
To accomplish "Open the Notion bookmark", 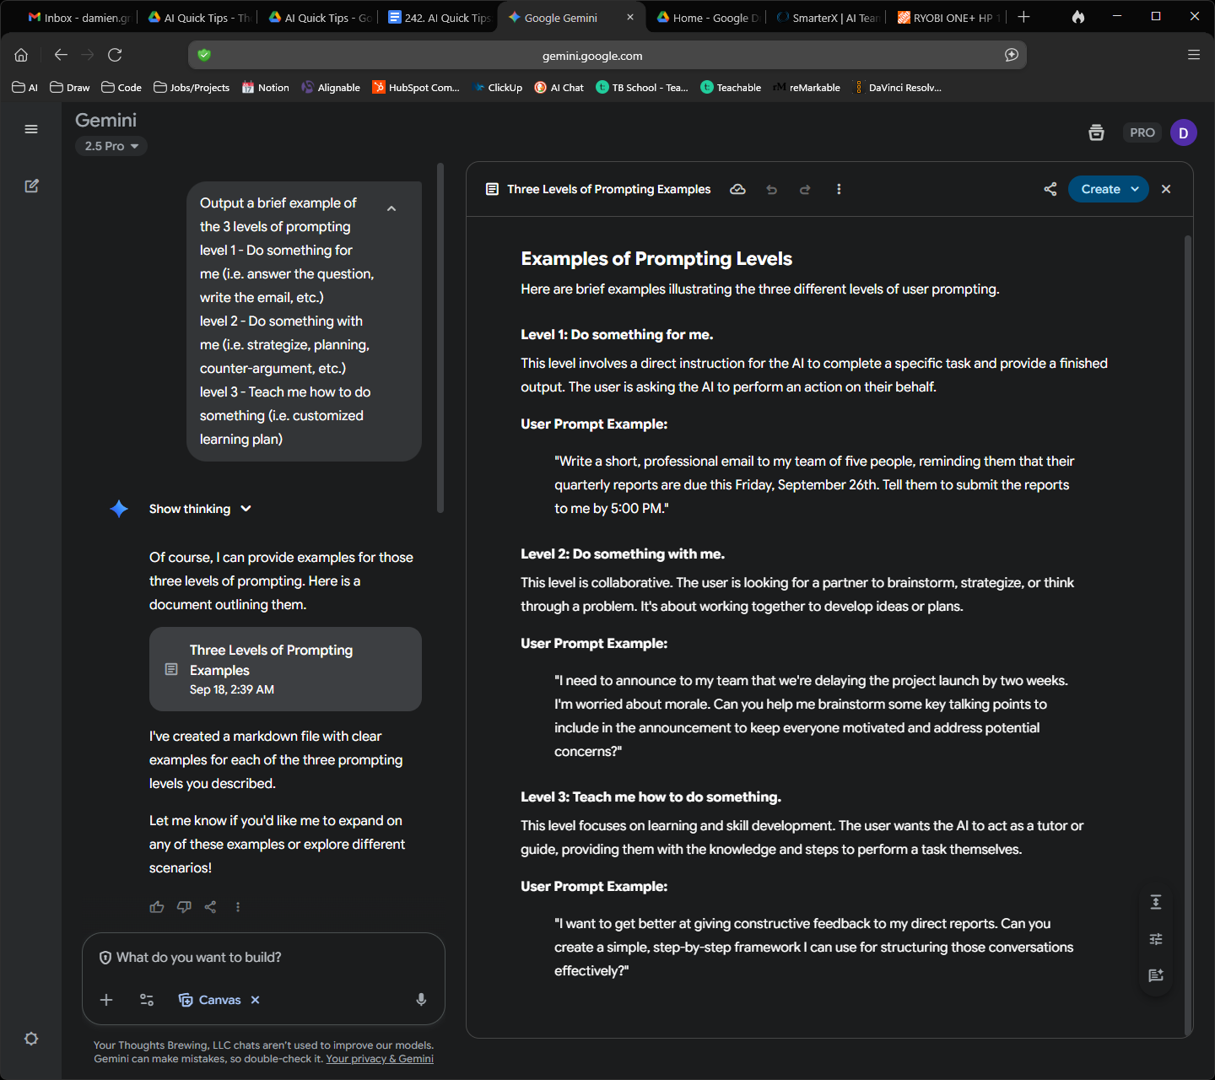I will [x=265, y=87].
